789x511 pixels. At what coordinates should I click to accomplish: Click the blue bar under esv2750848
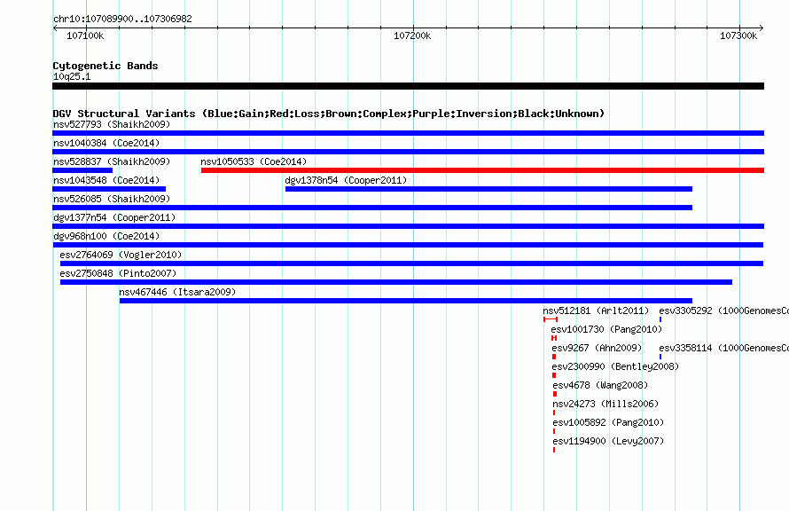click(x=396, y=282)
